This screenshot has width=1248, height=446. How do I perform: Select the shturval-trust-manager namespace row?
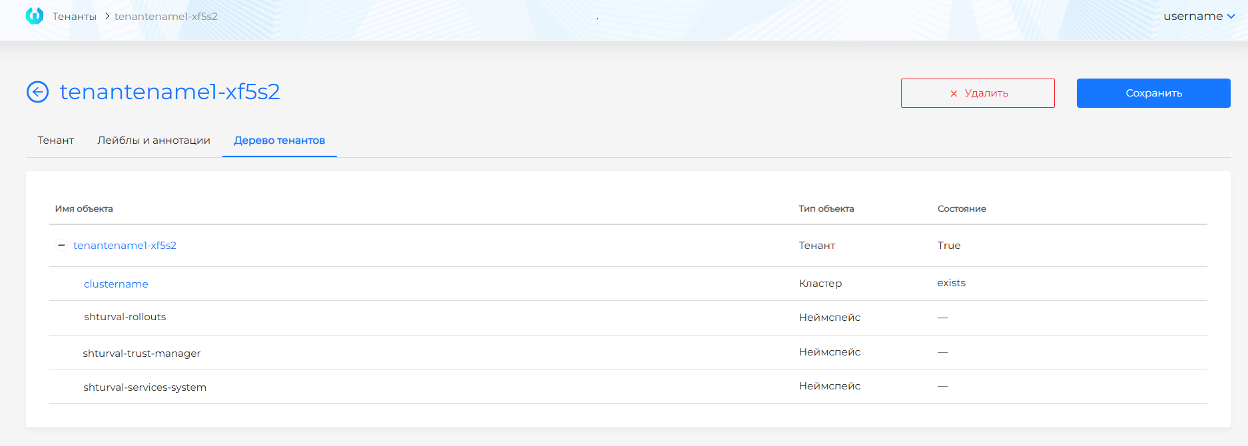pos(142,353)
